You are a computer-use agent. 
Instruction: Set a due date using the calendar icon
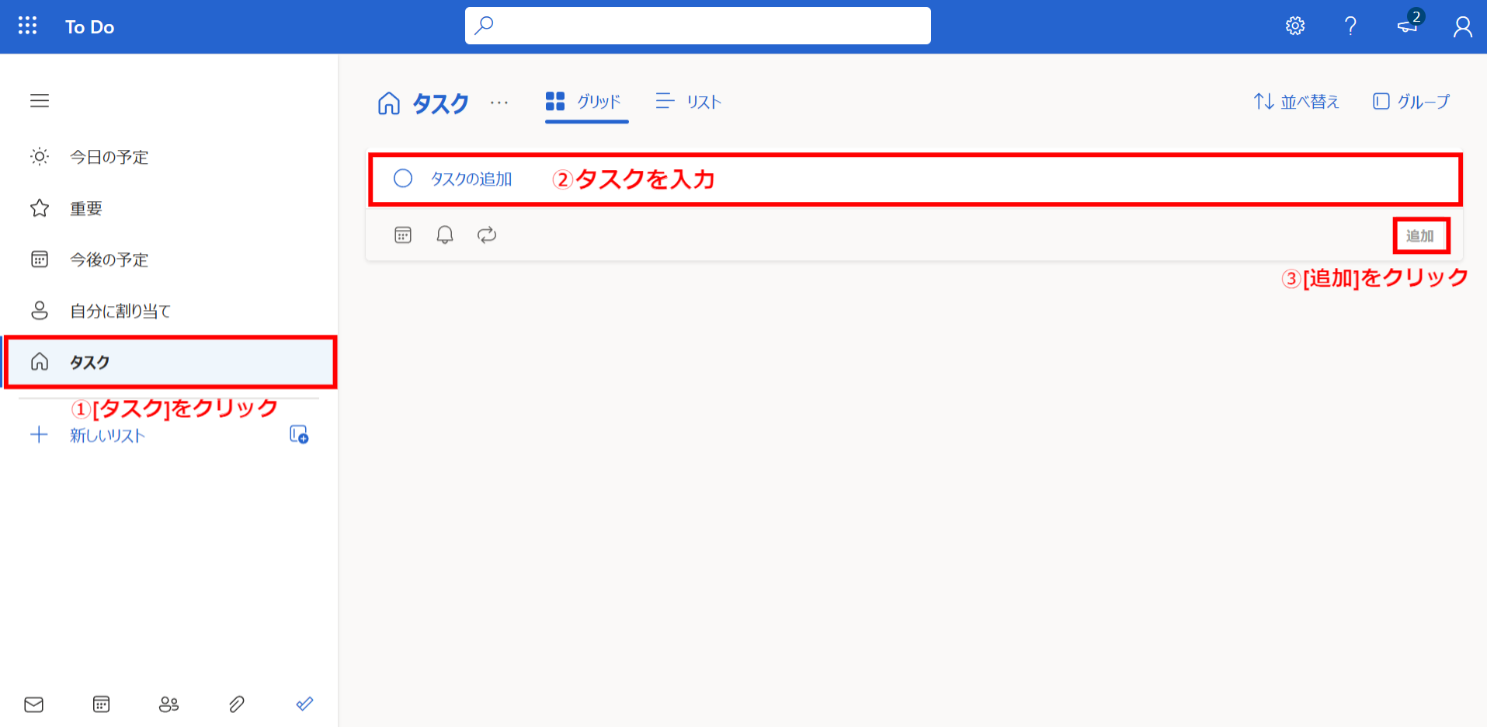[403, 234]
